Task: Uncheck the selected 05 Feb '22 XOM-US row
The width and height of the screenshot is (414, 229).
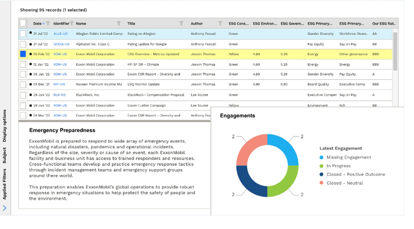Action: pyautogui.click(x=23, y=54)
